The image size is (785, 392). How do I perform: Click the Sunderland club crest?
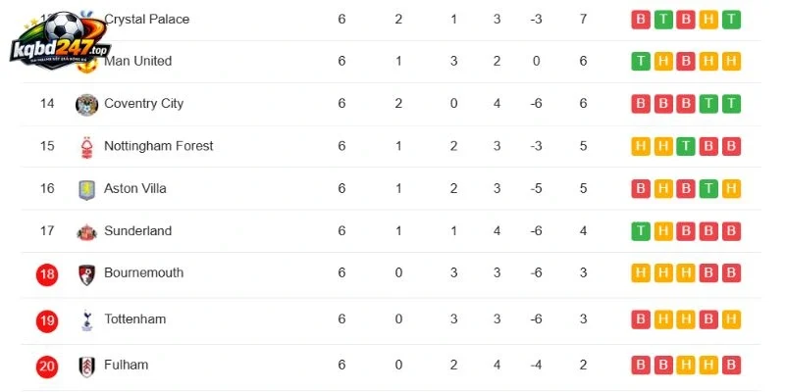pos(86,232)
